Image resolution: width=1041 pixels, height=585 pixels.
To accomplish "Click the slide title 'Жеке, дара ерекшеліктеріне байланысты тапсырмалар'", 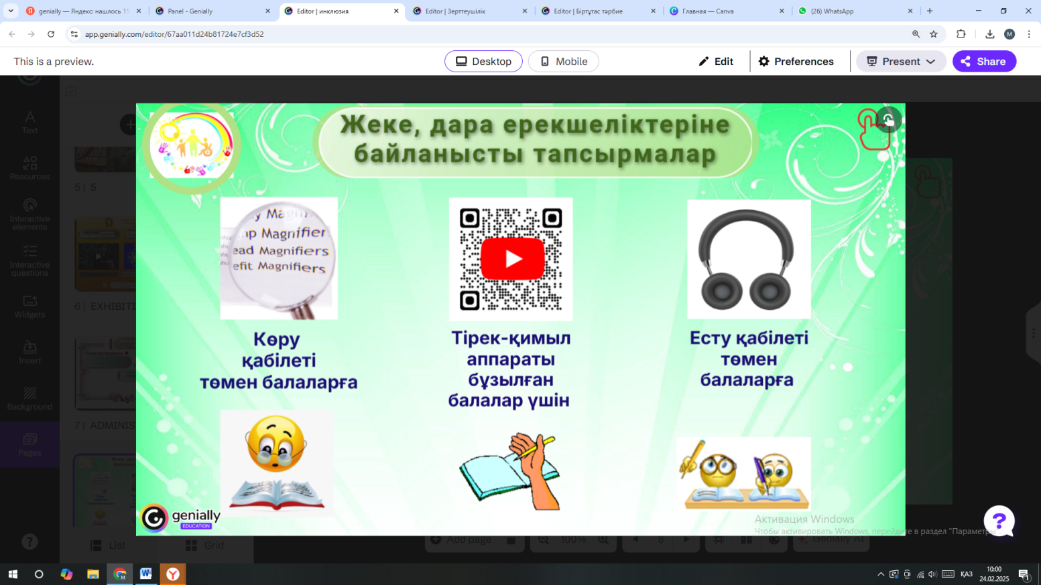I will [x=535, y=139].
